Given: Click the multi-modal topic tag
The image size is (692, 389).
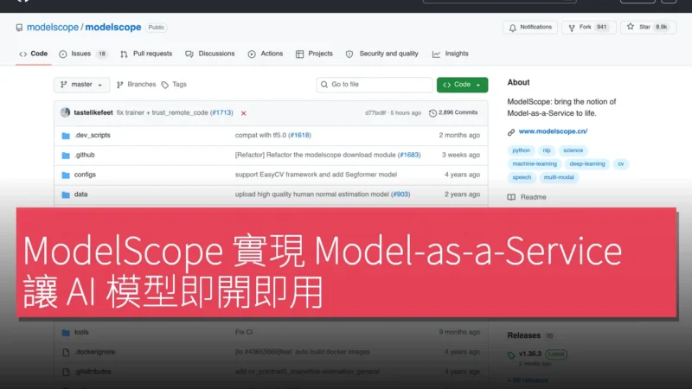Looking at the screenshot, I should coord(559,177).
